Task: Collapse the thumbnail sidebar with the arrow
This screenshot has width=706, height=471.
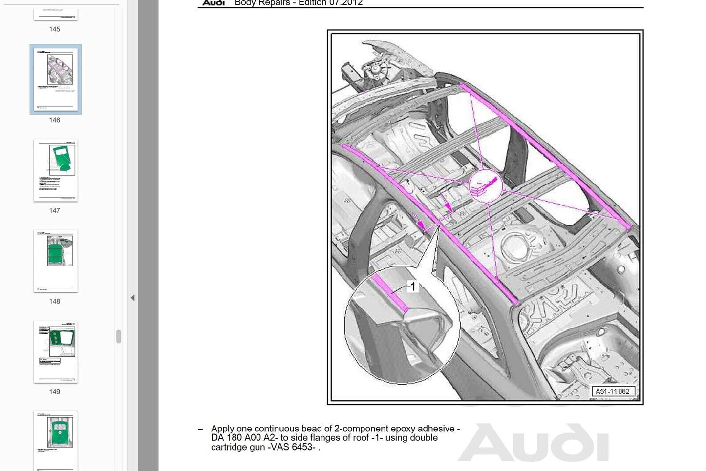Action: tap(132, 298)
